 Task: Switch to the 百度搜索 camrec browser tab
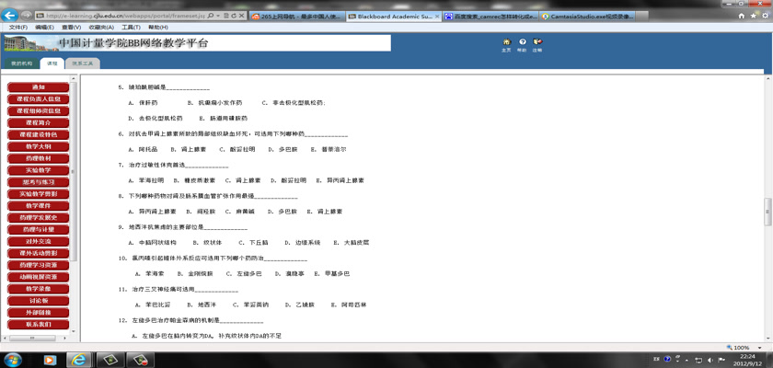[x=490, y=17]
